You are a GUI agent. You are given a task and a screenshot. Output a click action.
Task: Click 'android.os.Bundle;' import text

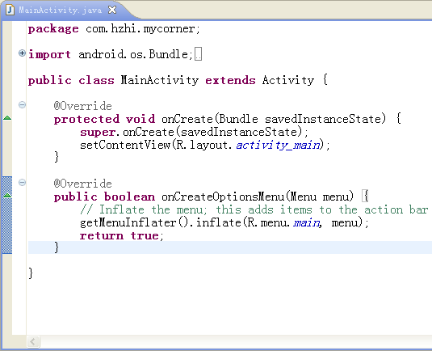pos(136,54)
